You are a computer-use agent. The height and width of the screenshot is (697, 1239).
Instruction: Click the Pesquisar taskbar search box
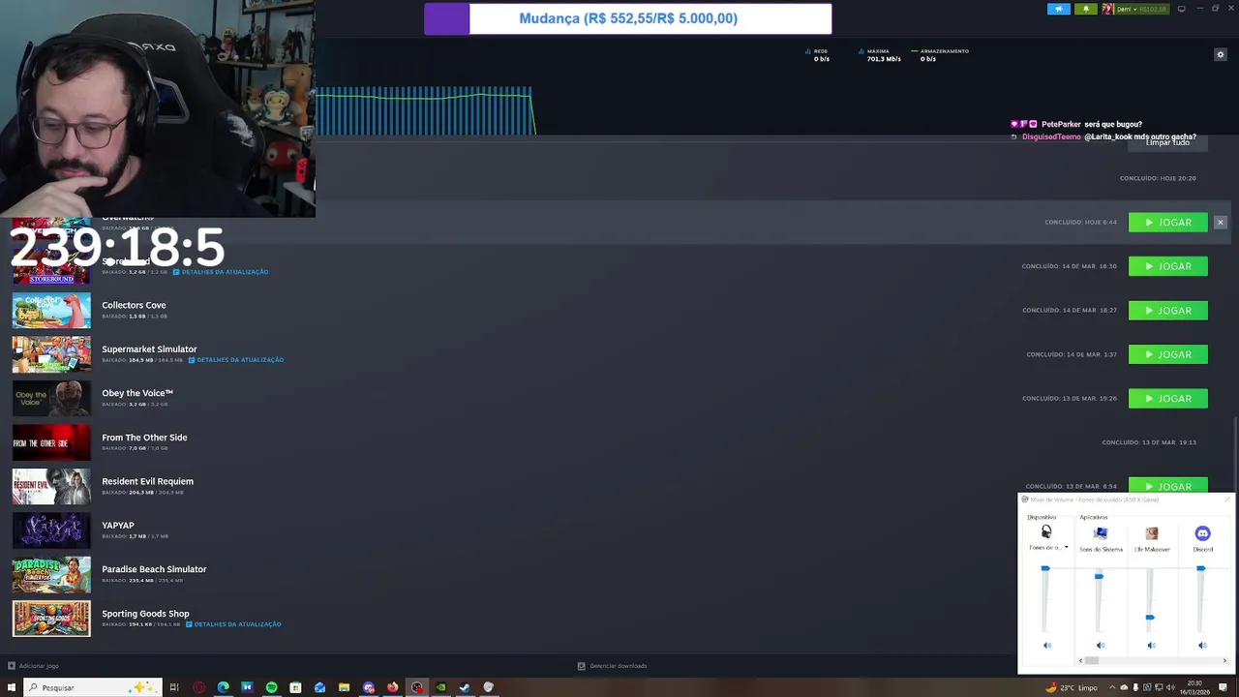coord(93,687)
